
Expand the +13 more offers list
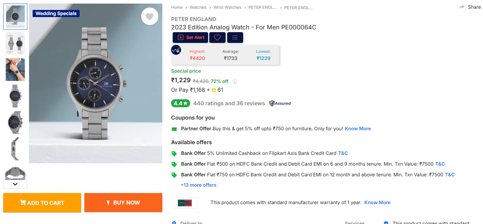(199, 185)
